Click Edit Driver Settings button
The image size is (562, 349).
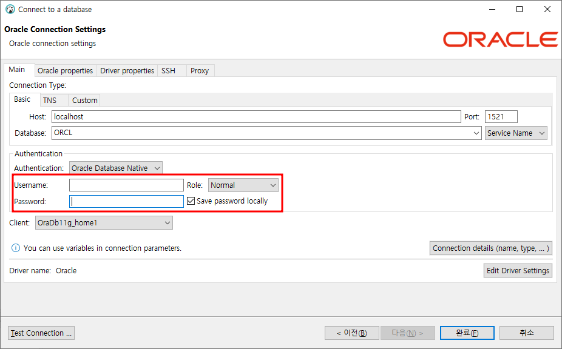pyautogui.click(x=518, y=271)
